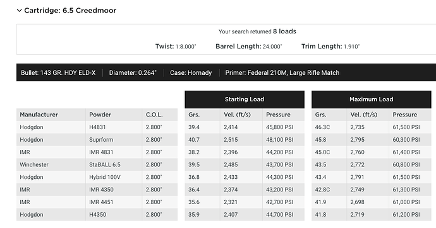This screenshot has width=436, height=228.
Task: Click the Twist 1:8.000" value
Action: pyautogui.click(x=186, y=47)
